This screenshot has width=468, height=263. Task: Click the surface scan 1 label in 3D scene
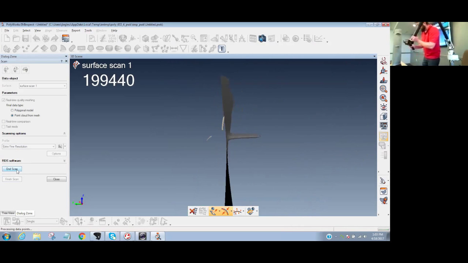(x=106, y=65)
